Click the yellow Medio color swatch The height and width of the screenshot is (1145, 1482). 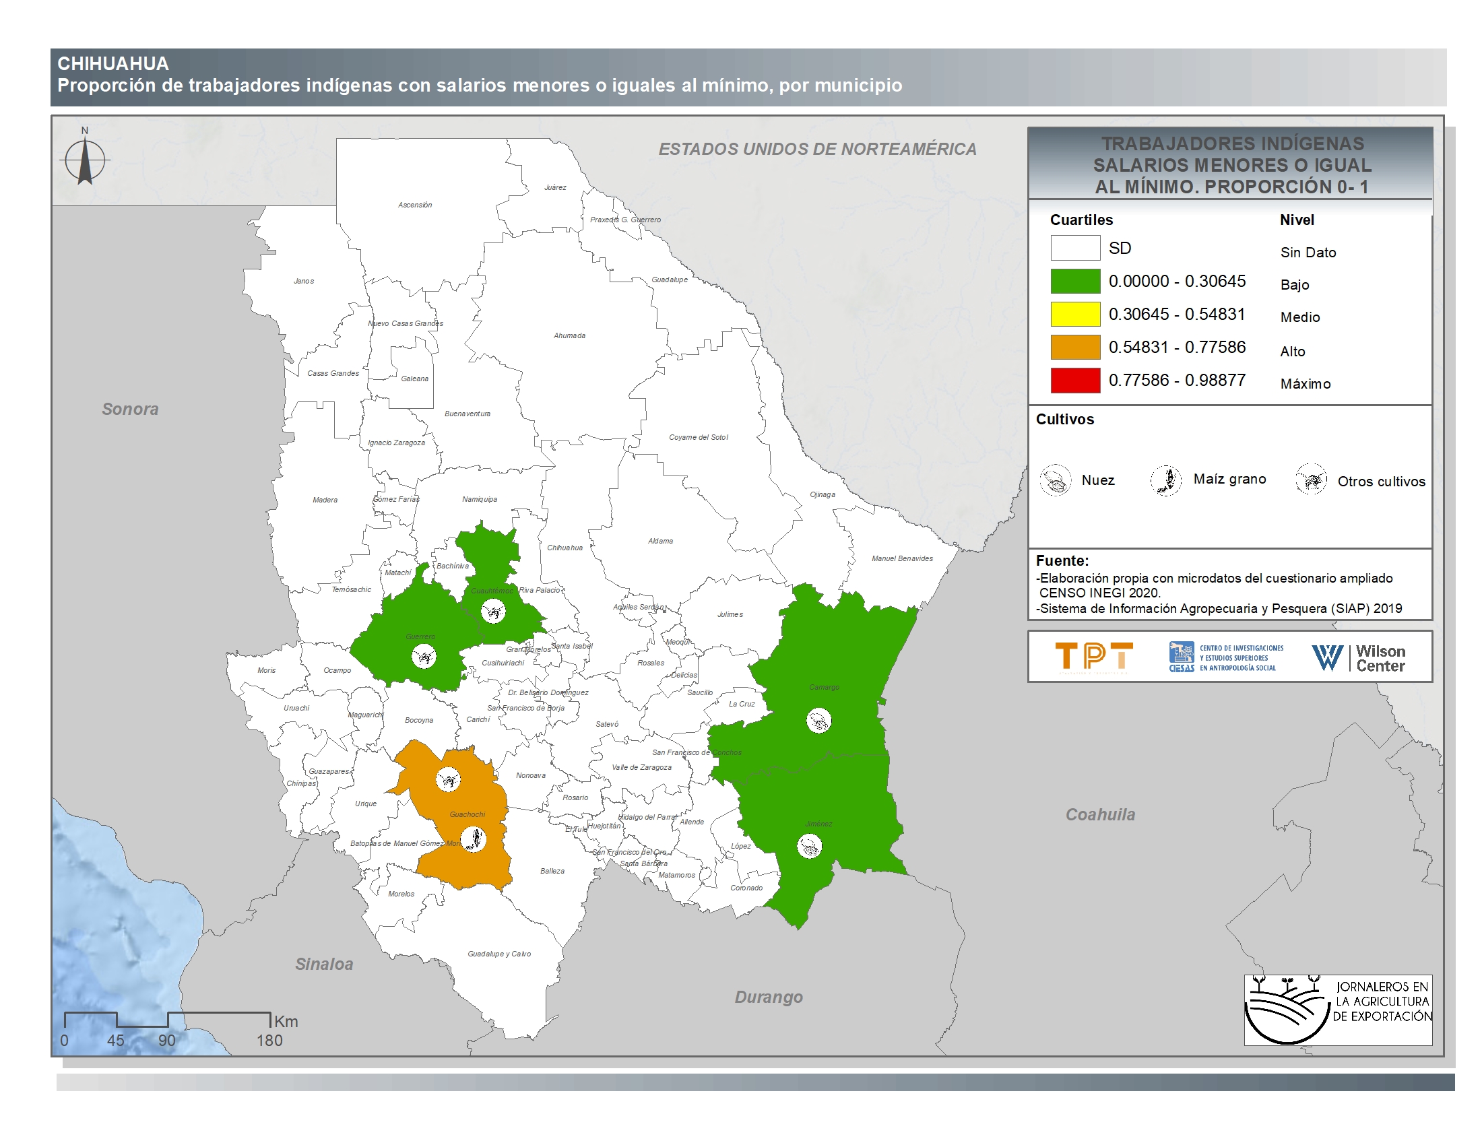tap(1075, 314)
